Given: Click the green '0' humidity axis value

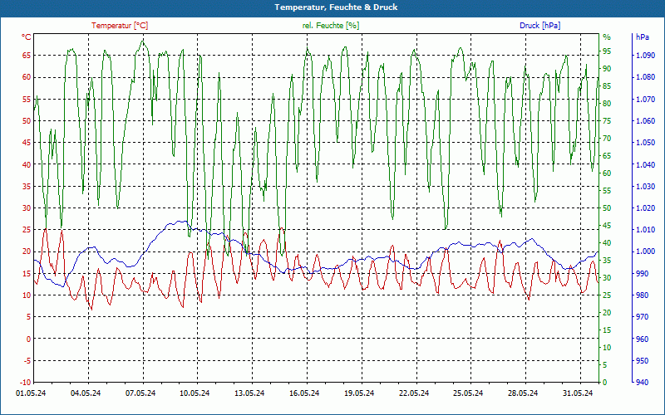Looking at the screenshot, I should [605, 383].
